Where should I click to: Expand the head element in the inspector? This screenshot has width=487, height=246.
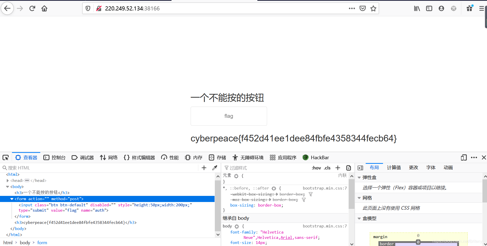click(x=8, y=180)
